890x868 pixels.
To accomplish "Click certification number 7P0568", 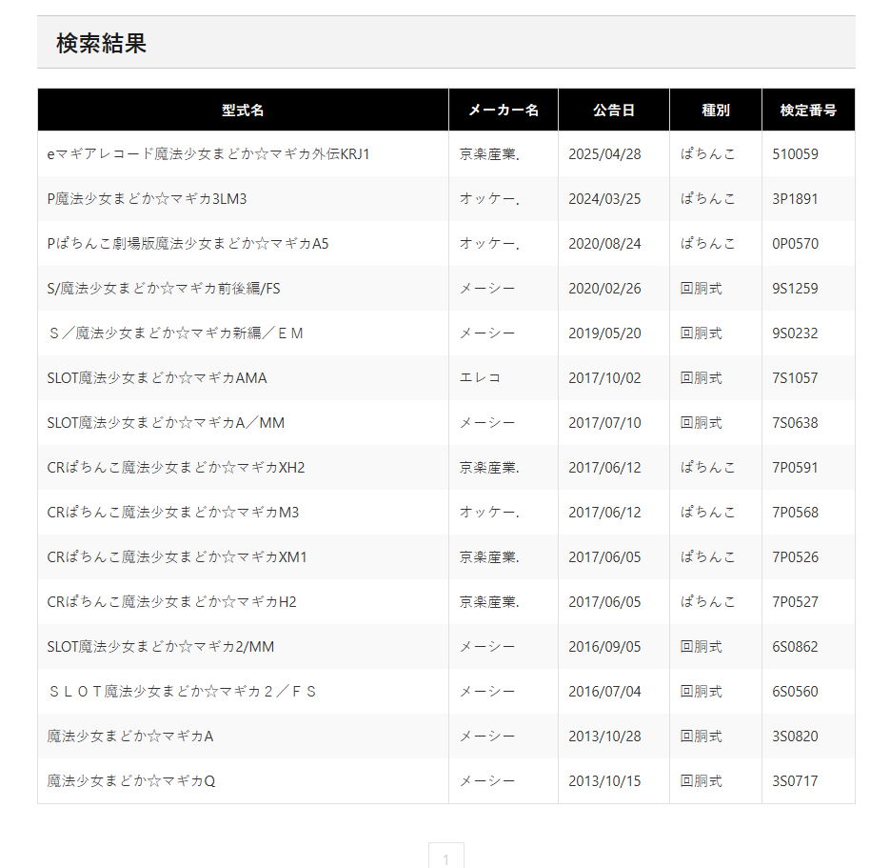I will pyautogui.click(x=795, y=513).
